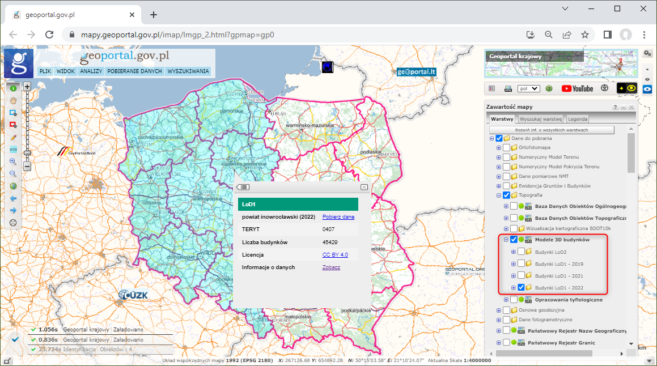Open the XYH coordinates tool
The width and height of the screenshot is (657, 366).
click(13, 149)
